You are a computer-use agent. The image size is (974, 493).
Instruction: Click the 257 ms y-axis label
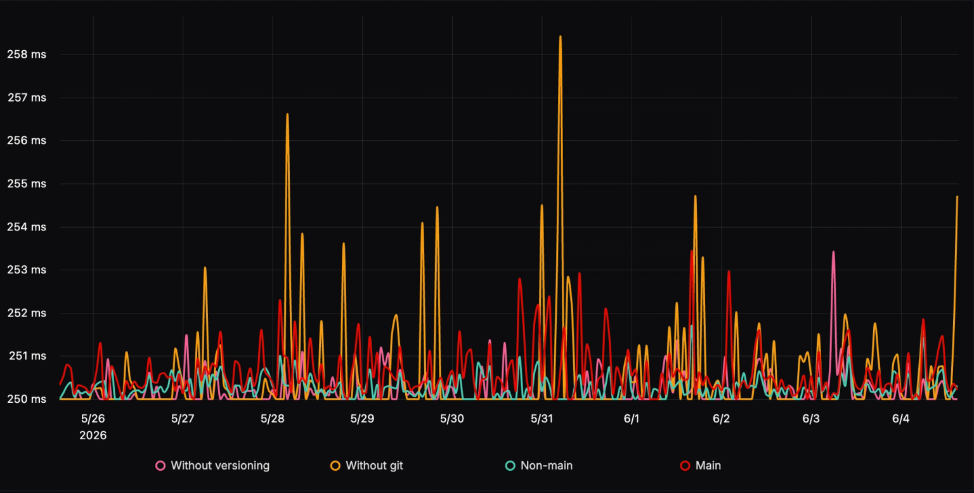coord(27,98)
